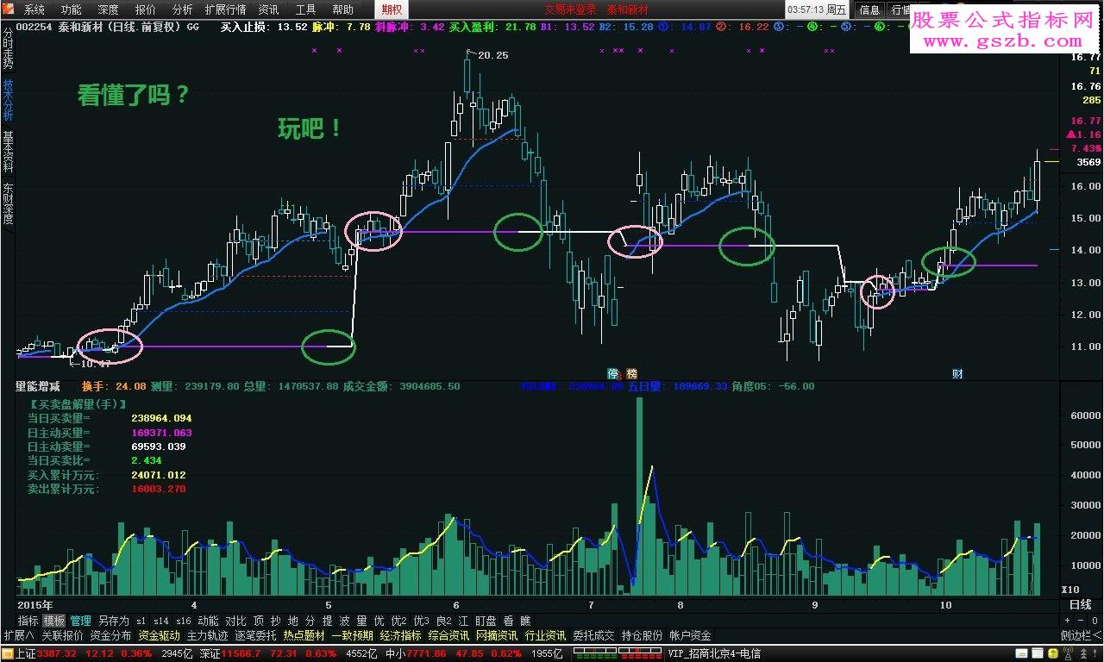
Task: Switch to 分时走势 side tab
Action: tap(8, 49)
